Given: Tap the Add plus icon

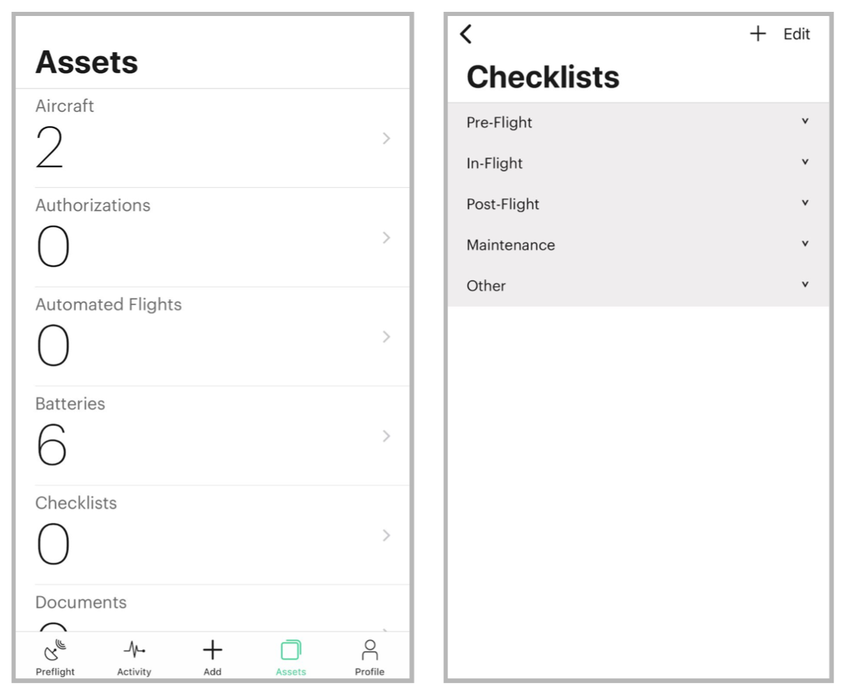Looking at the screenshot, I should click(211, 650).
